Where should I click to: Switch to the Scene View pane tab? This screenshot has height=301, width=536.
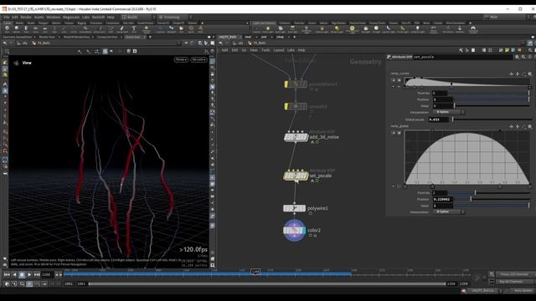click(x=133, y=37)
